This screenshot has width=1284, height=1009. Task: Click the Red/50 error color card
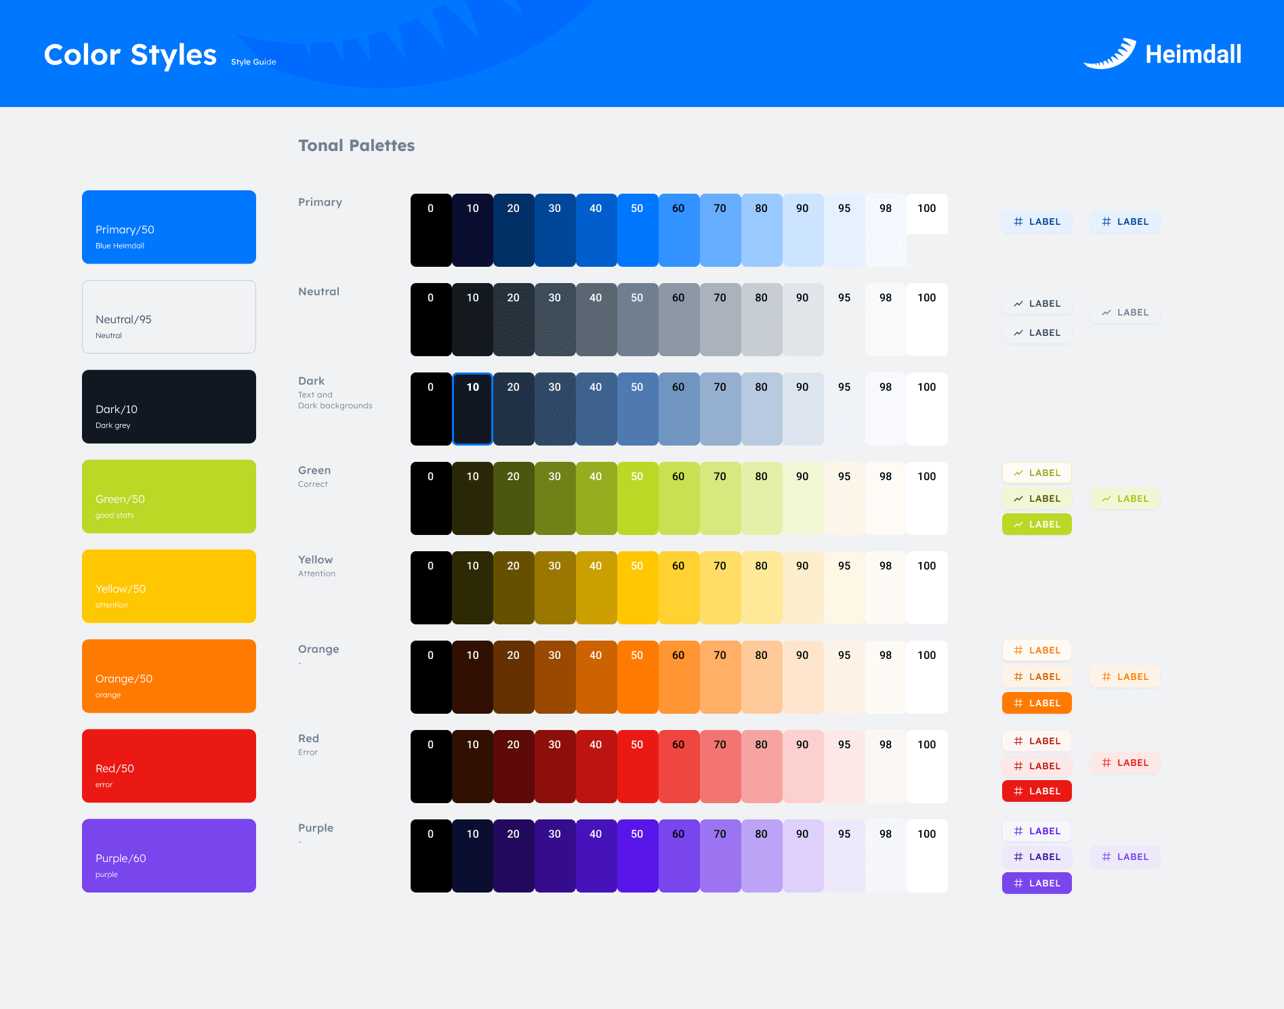169,766
